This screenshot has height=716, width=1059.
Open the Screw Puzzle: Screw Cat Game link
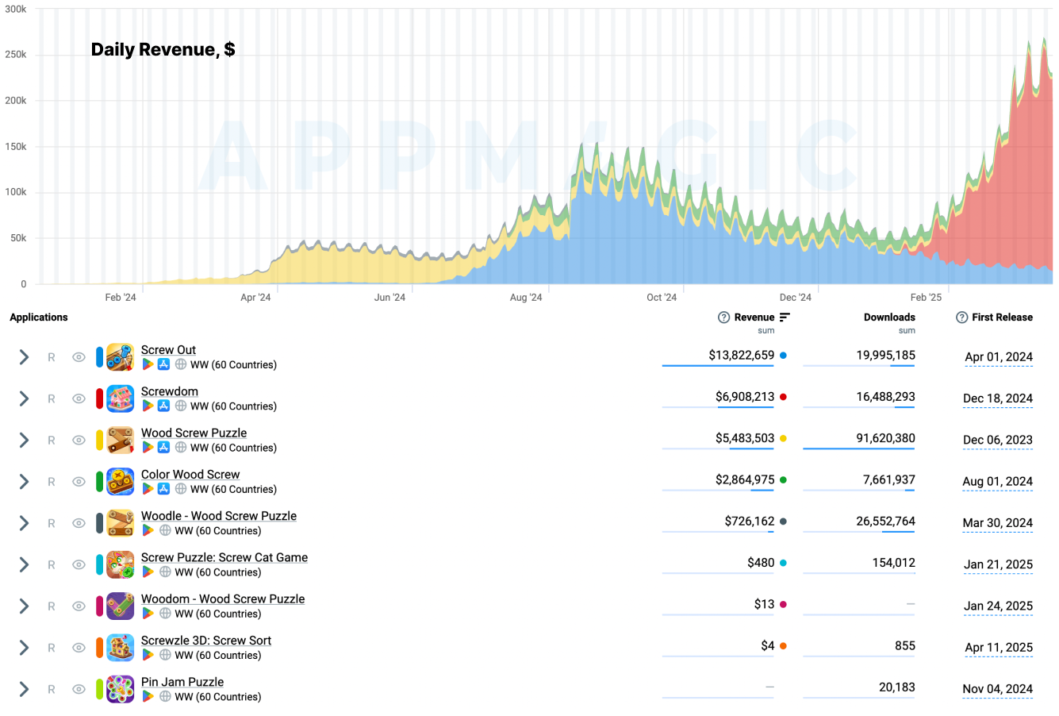coord(224,557)
